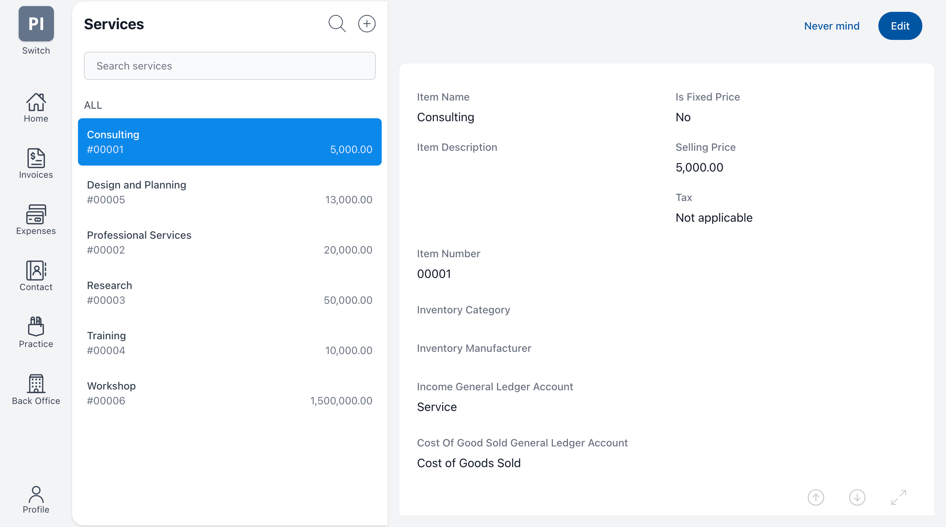Screen dimensions: 946x527
Task: Open Back Office from sidebar
Action: pos(36,389)
